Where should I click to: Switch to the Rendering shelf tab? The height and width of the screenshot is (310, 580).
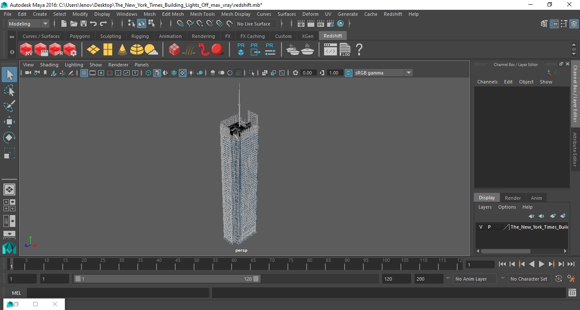coord(203,36)
